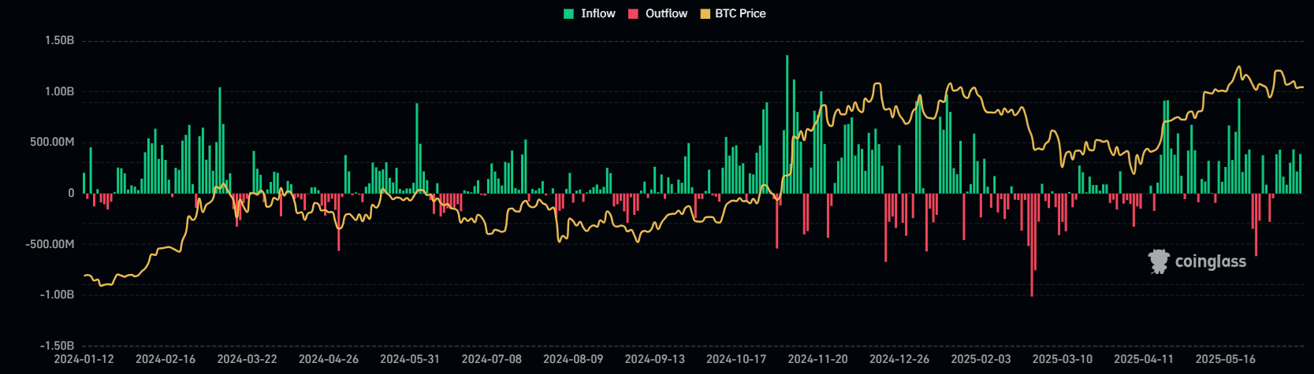Click the 2024-05-31 x-axis date
Image resolution: width=1314 pixels, height=374 pixels.
[410, 359]
